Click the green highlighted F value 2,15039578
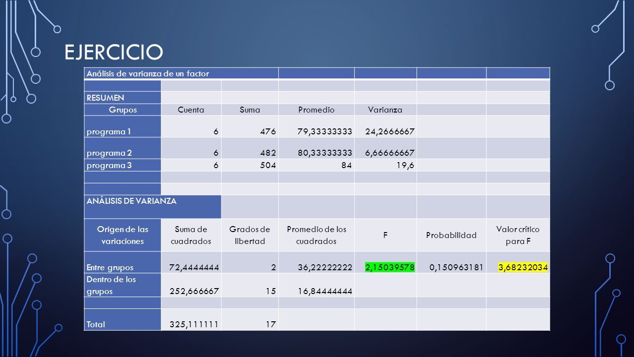The height and width of the screenshot is (357, 634). (390, 267)
